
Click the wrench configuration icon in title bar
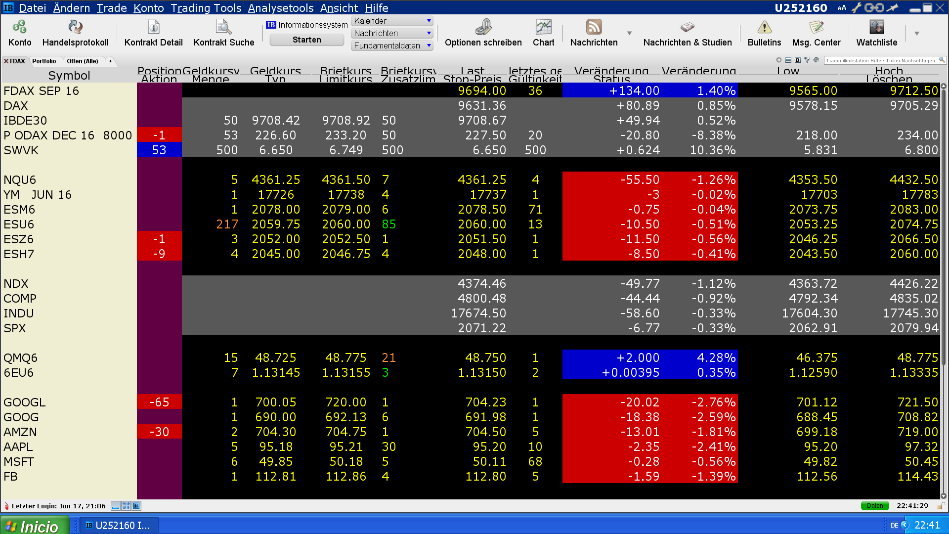pyautogui.click(x=856, y=8)
